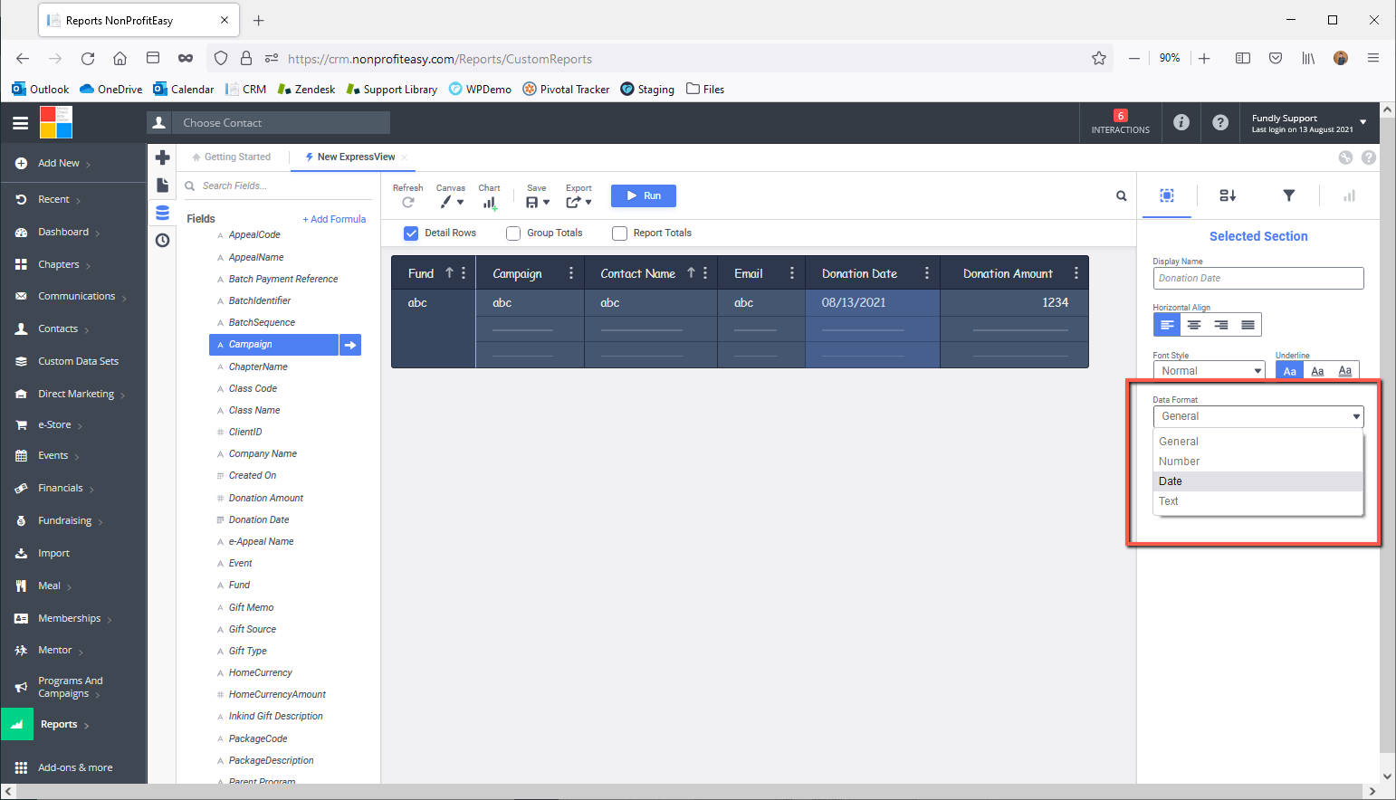Open the grayed chart settings icon
This screenshot has width=1396, height=800.
[x=1349, y=195]
